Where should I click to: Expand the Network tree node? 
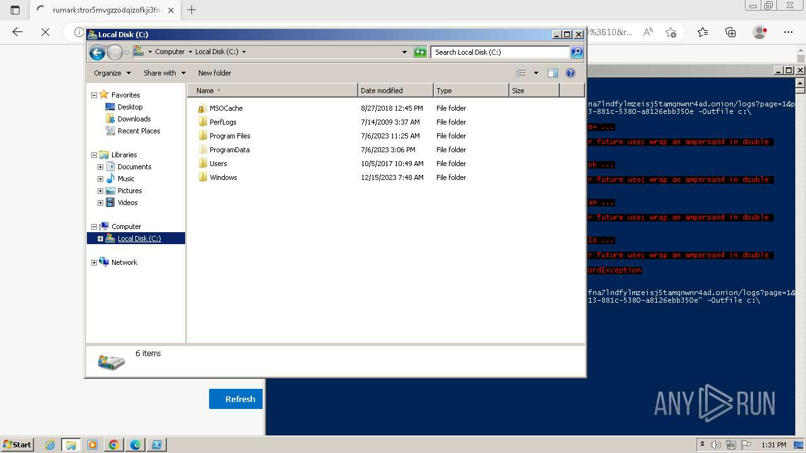pyautogui.click(x=94, y=262)
